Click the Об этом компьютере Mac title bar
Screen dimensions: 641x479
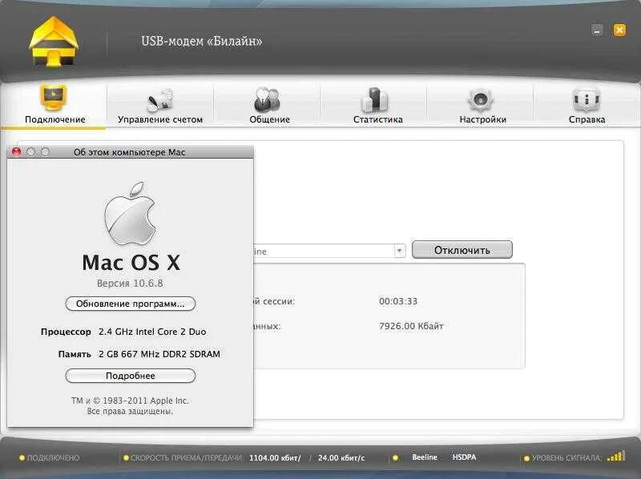coord(130,152)
